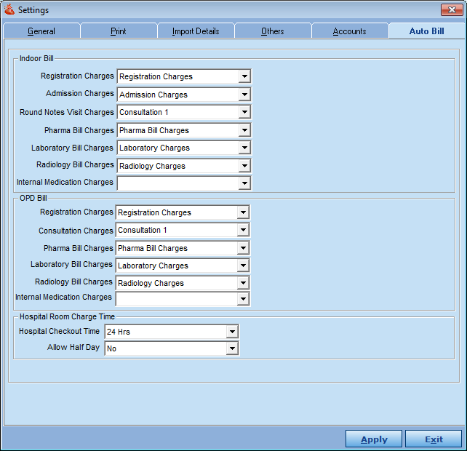Close the Settings window
467x451 pixels.
(x=450, y=10)
